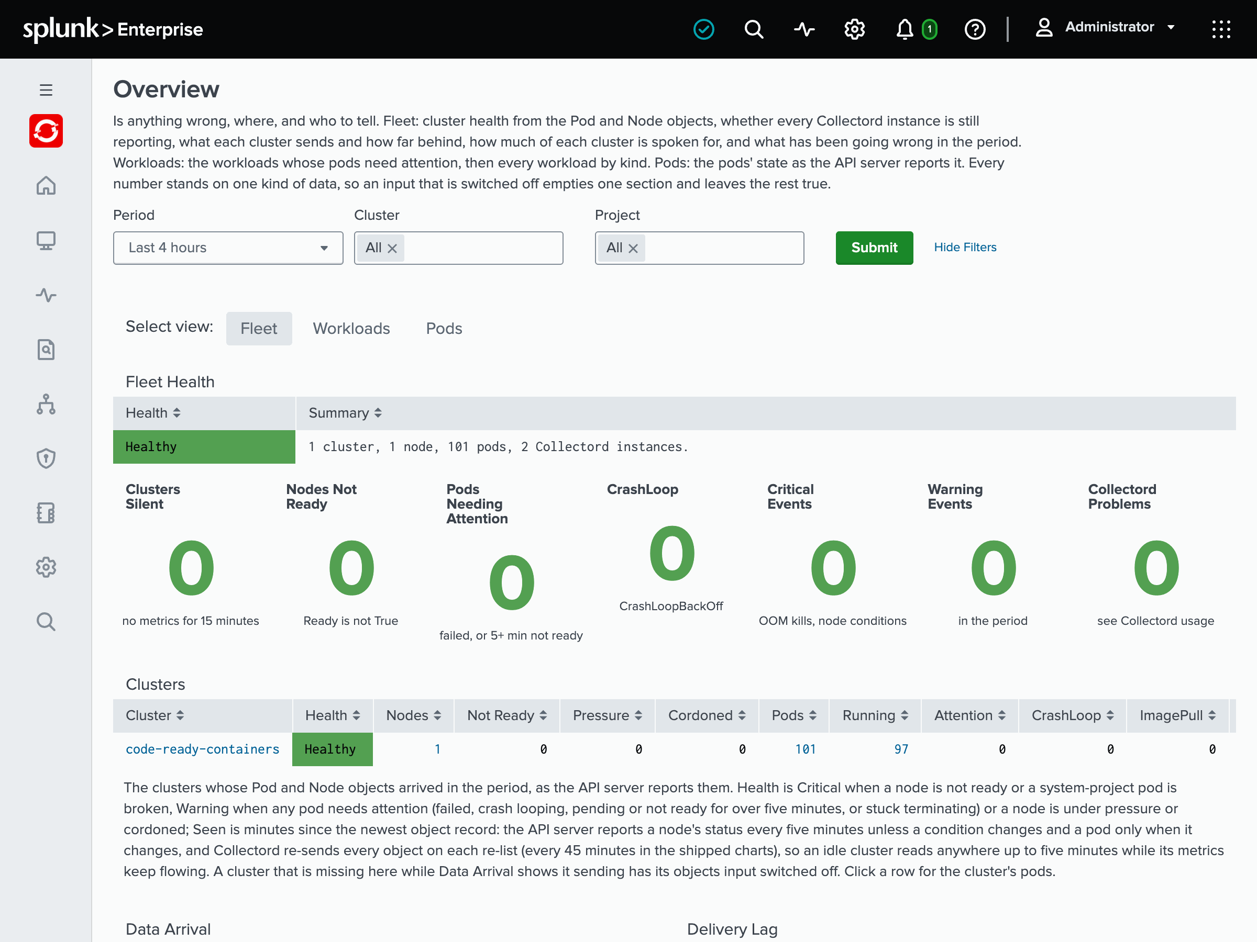Select the Fleet view tab
The width and height of the screenshot is (1257, 942).
[x=259, y=328]
